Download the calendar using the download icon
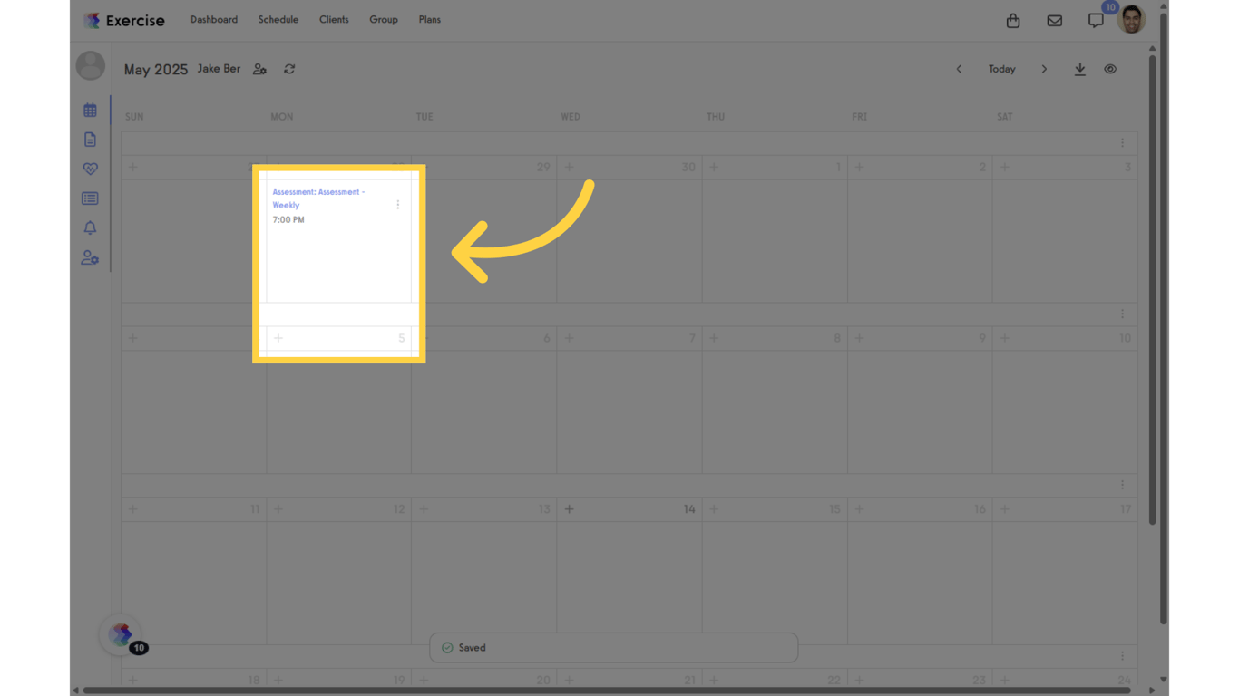 click(x=1079, y=69)
